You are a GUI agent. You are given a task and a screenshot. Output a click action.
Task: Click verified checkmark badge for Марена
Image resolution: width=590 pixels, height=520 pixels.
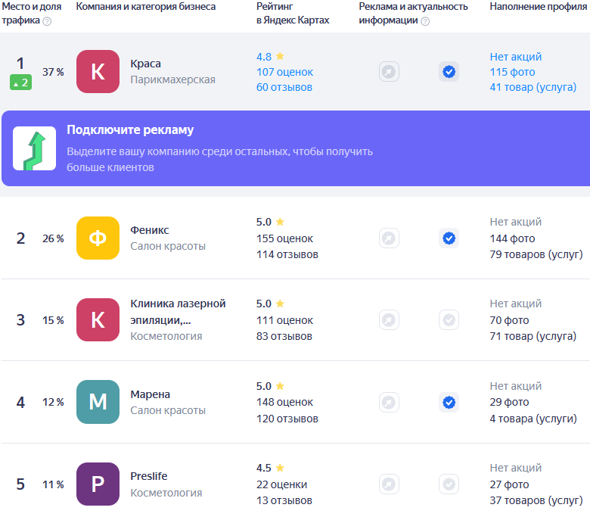pos(449,402)
